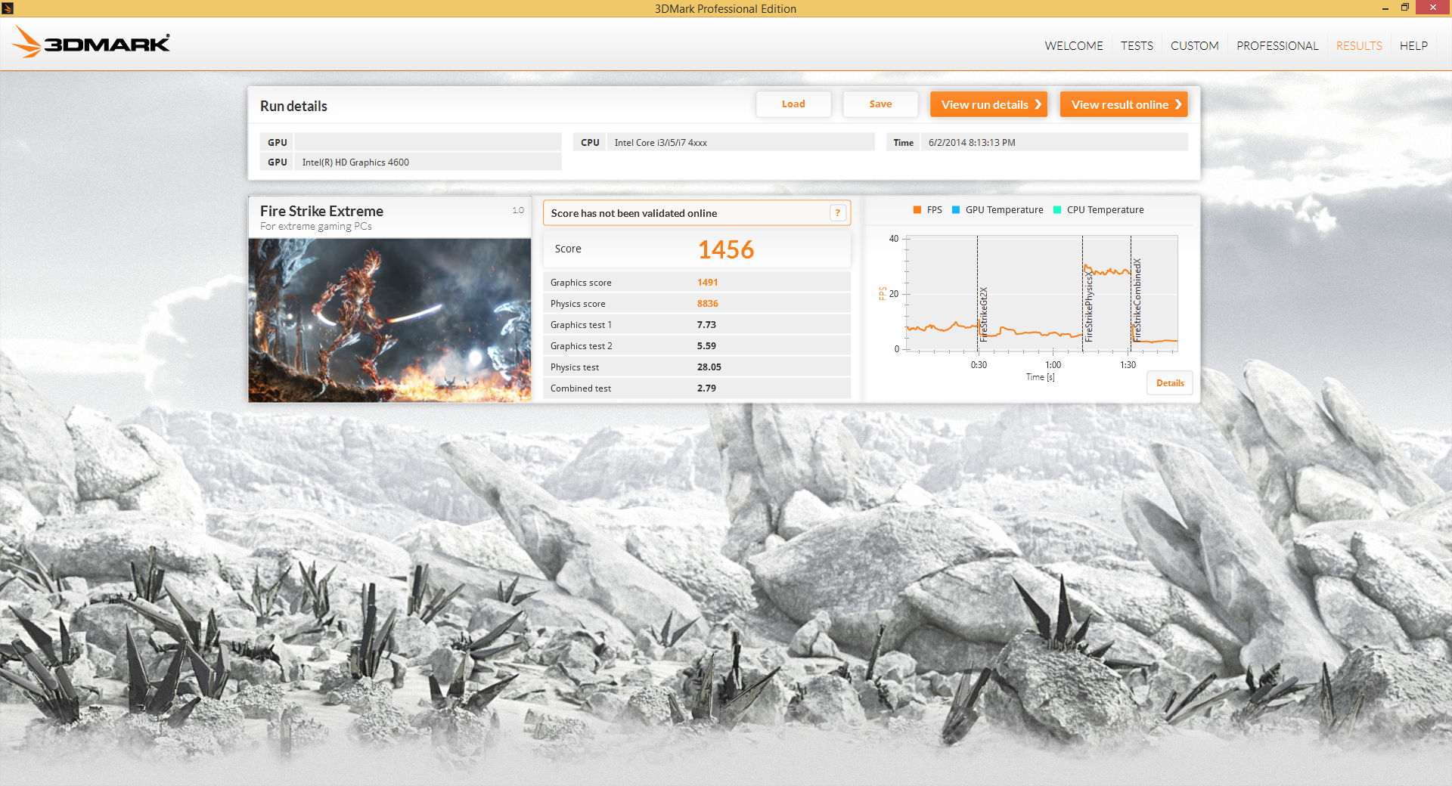Screen dimensions: 1452x786
Task: Go to the Welcome tab
Action: pyautogui.click(x=1074, y=45)
